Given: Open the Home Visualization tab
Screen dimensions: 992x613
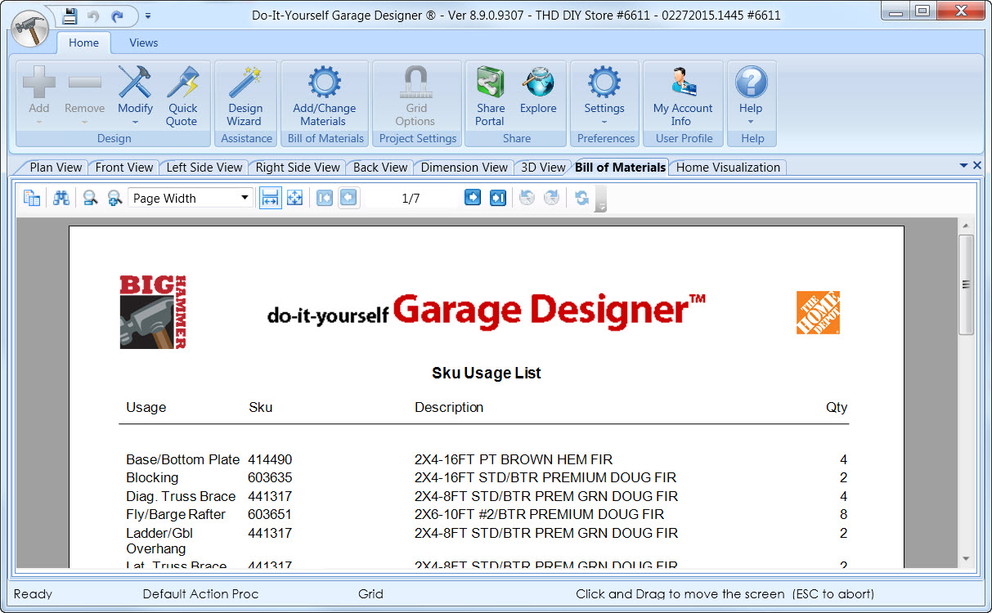Looking at the screenshot, I should pos(728,168).
